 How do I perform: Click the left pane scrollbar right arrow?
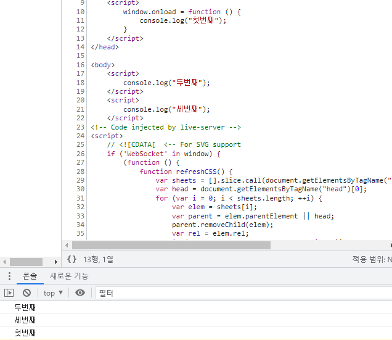55,262
